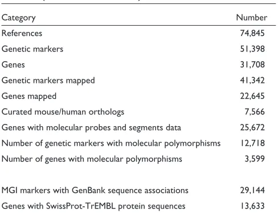278x217 pixels.
Task: Click the value 12,718
Action: (x=252, y=143)
